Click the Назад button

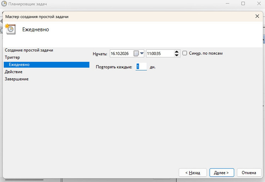pyautogui.click(x=193, y=173)
